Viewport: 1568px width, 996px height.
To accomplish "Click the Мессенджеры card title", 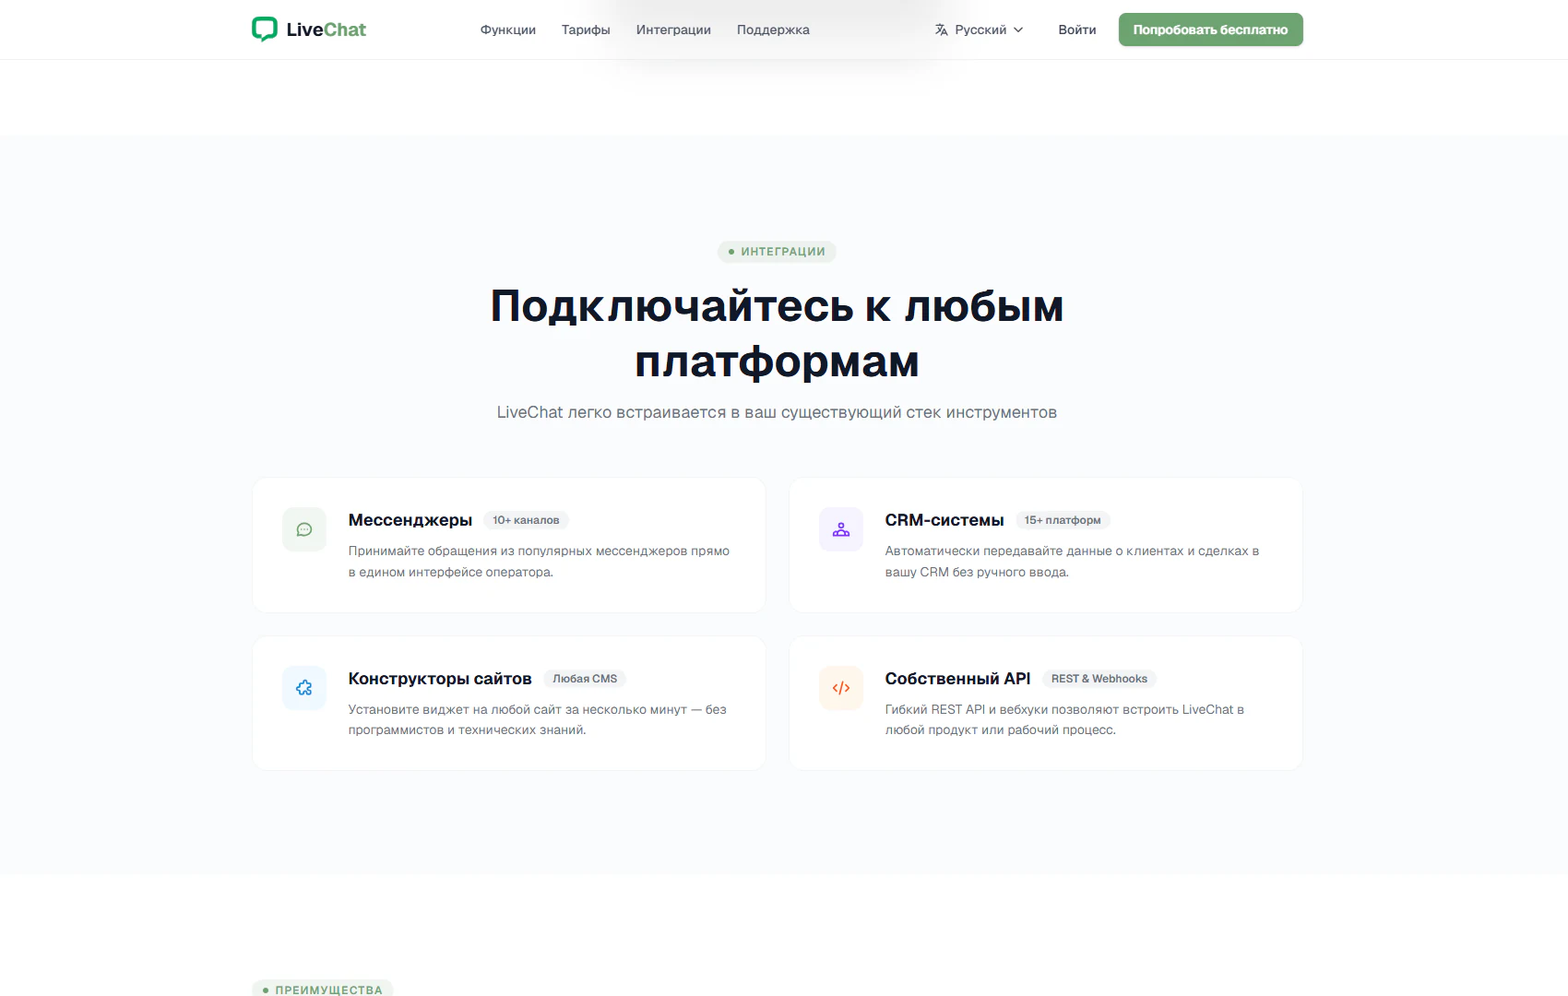I will pos(410,520).
